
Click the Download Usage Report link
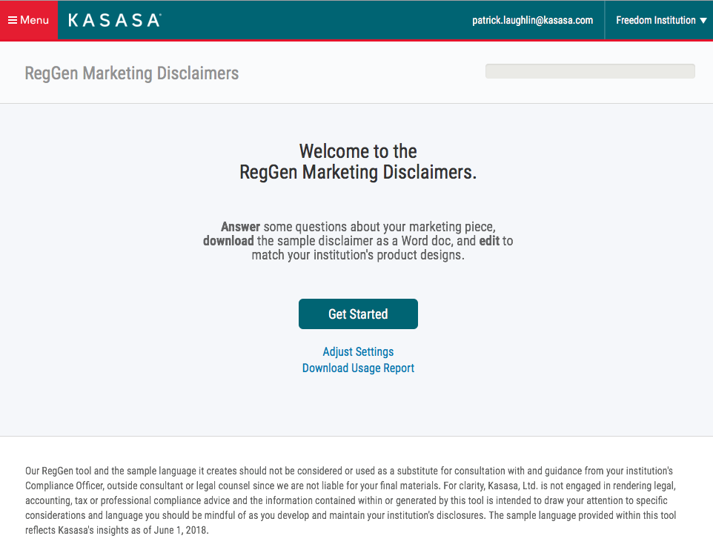coord(358,368)
